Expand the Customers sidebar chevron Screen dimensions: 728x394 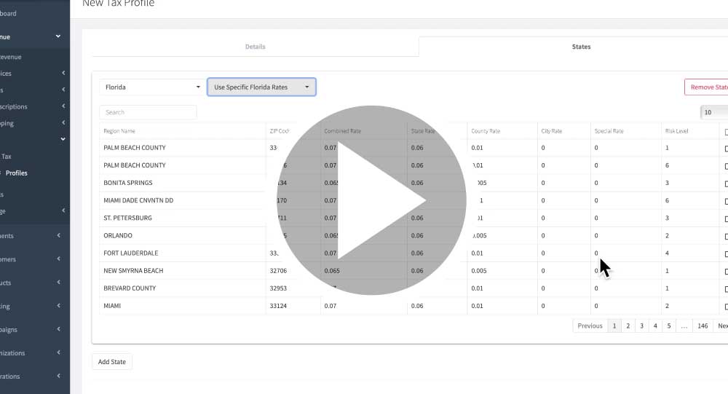coord(58,259)
